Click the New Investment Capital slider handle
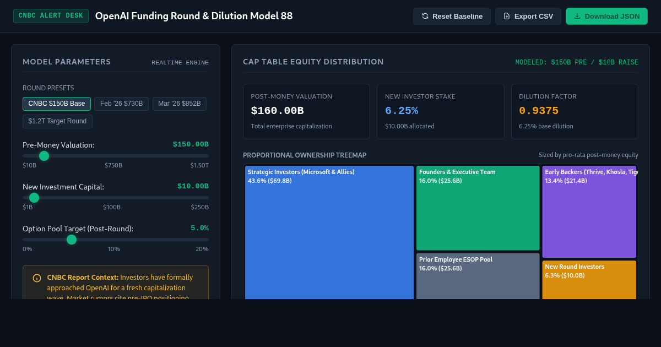 point(34,198)
